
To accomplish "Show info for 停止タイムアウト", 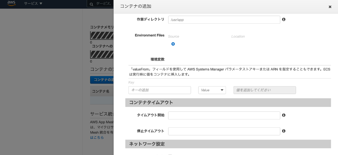I will (x=284, y=131).
